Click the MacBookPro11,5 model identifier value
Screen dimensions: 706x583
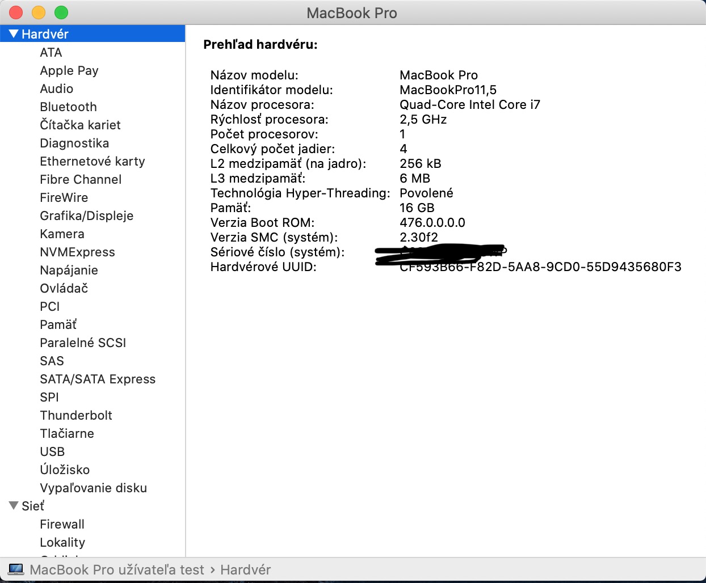tap(448, 90)
